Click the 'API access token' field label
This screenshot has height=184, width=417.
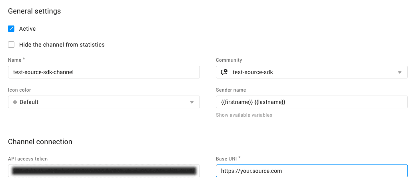tap(28, 159)
